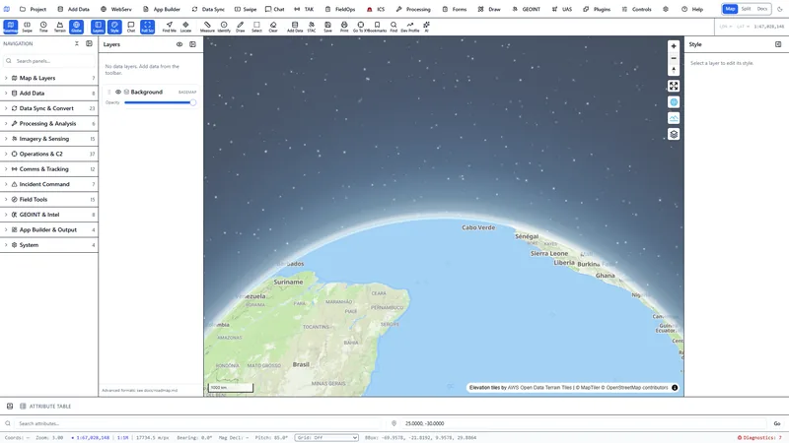Zoom in with the map plus button
Viewport: 789px width, 443px height.
[x=674, y=46]
